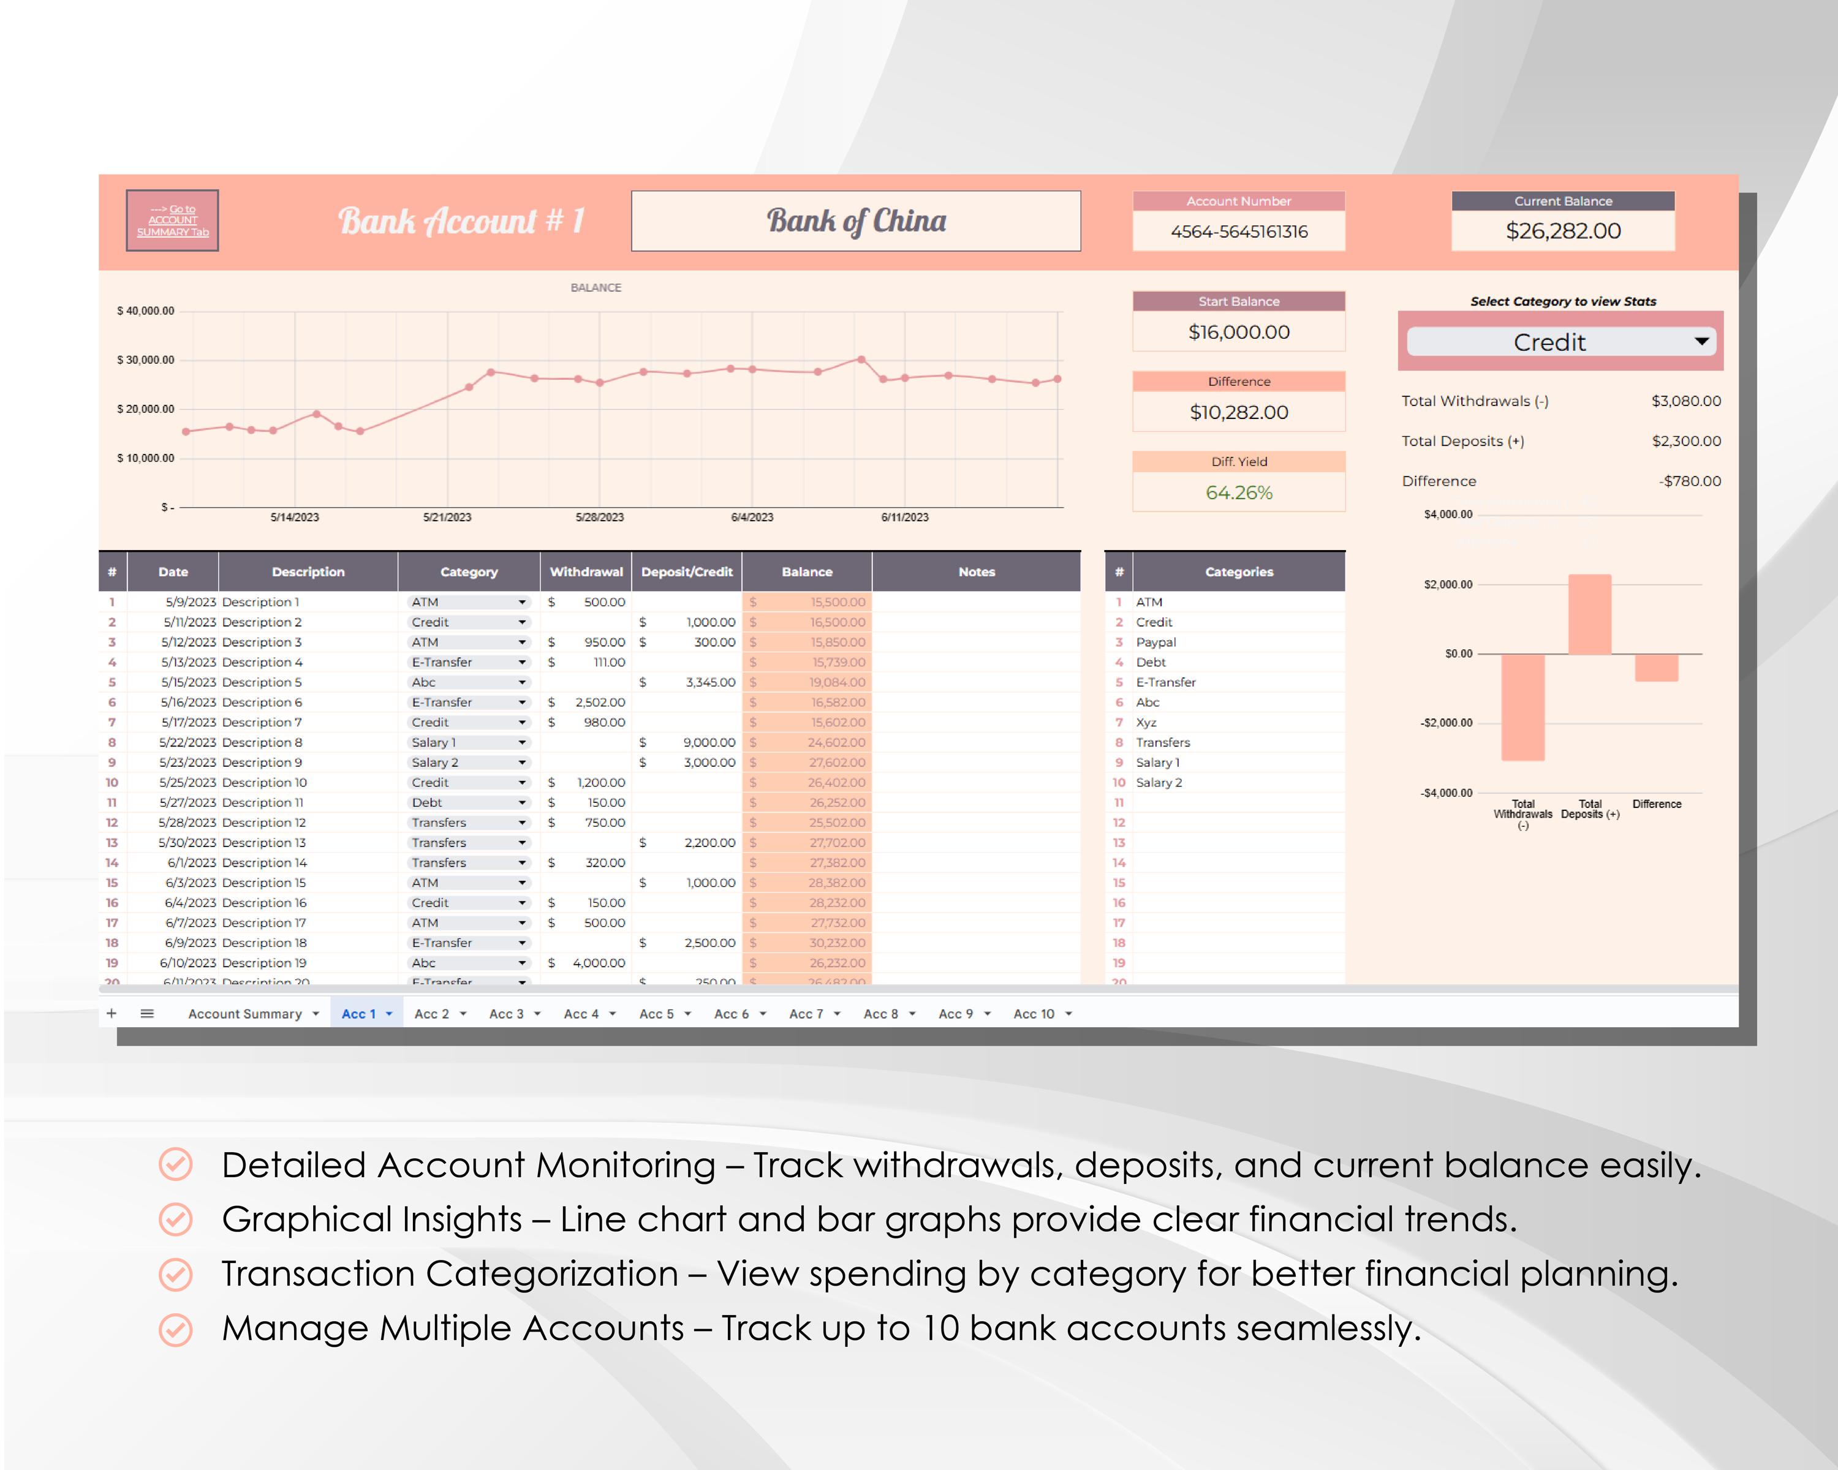Click the Acc 10 tab dropdown arrow

1070,1013
